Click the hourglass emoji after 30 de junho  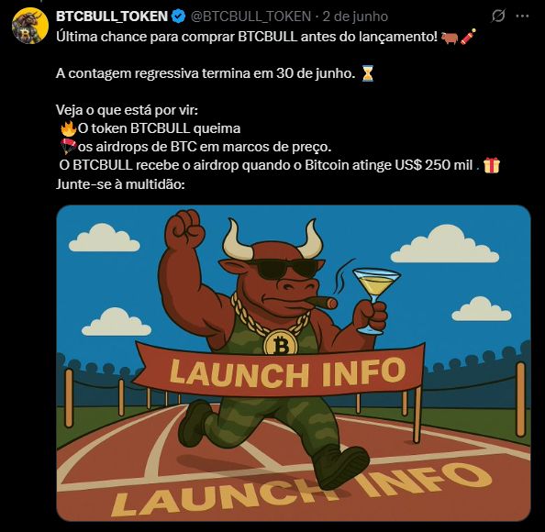coord(367,73)
